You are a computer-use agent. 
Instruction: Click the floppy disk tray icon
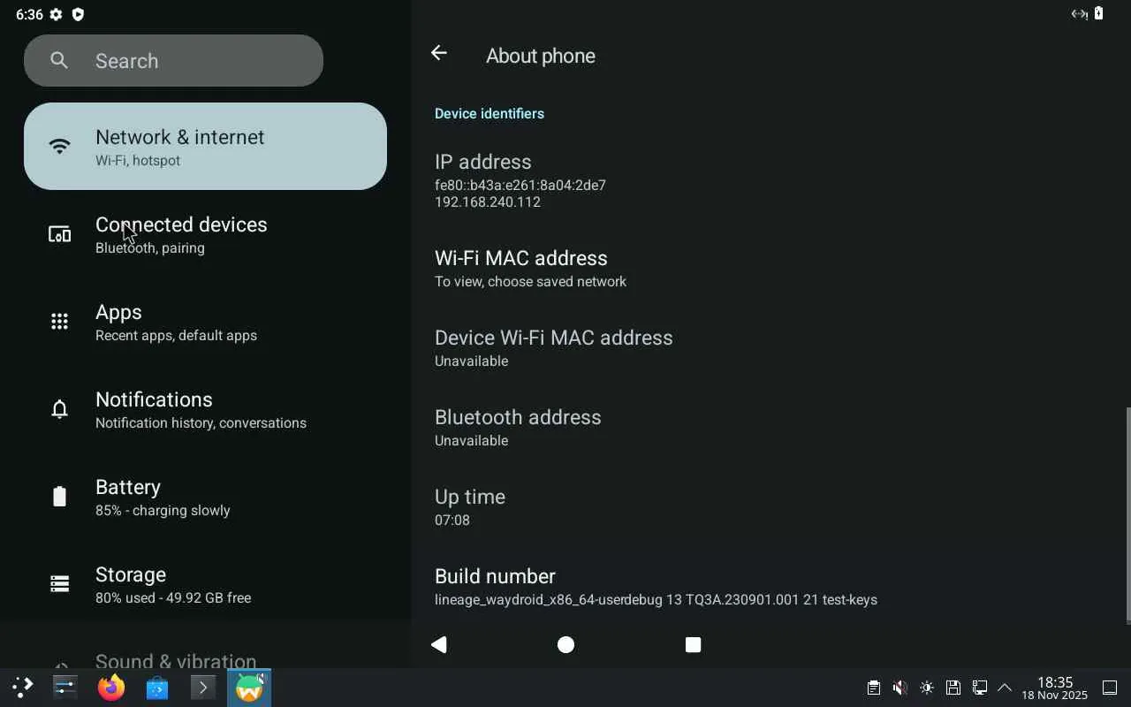coord(953,688)
